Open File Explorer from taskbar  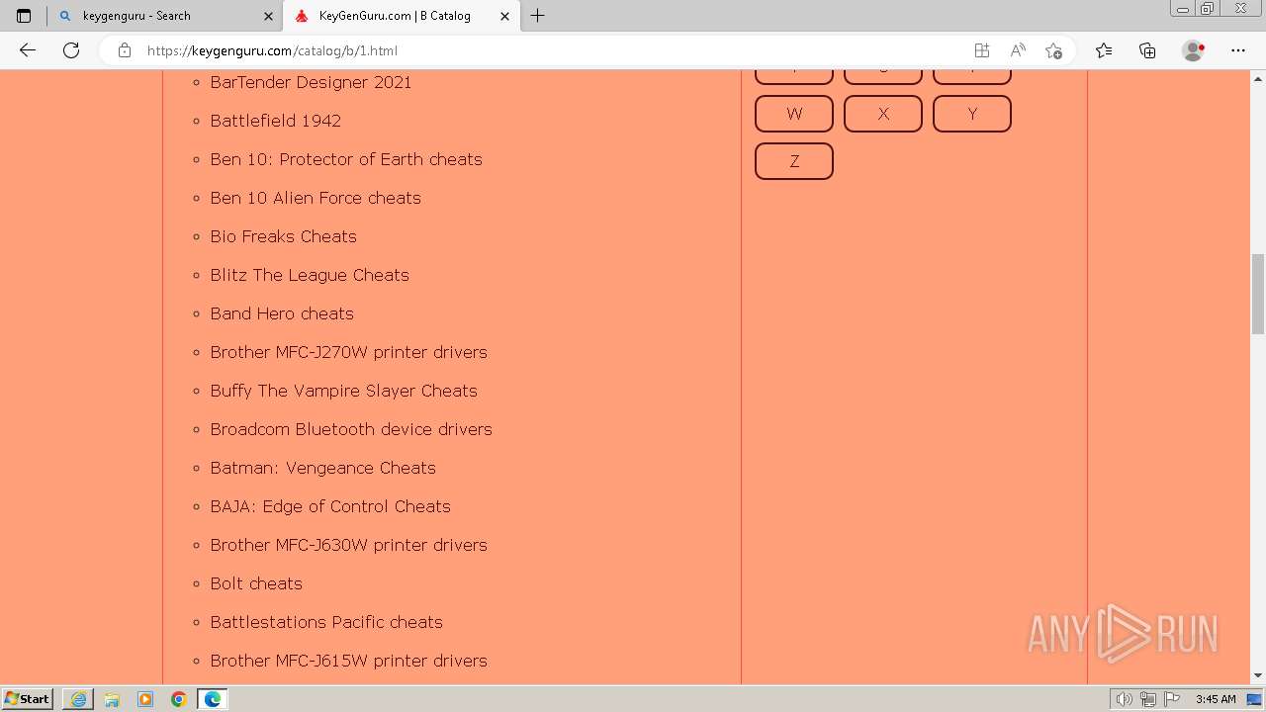tap(112, 699)
